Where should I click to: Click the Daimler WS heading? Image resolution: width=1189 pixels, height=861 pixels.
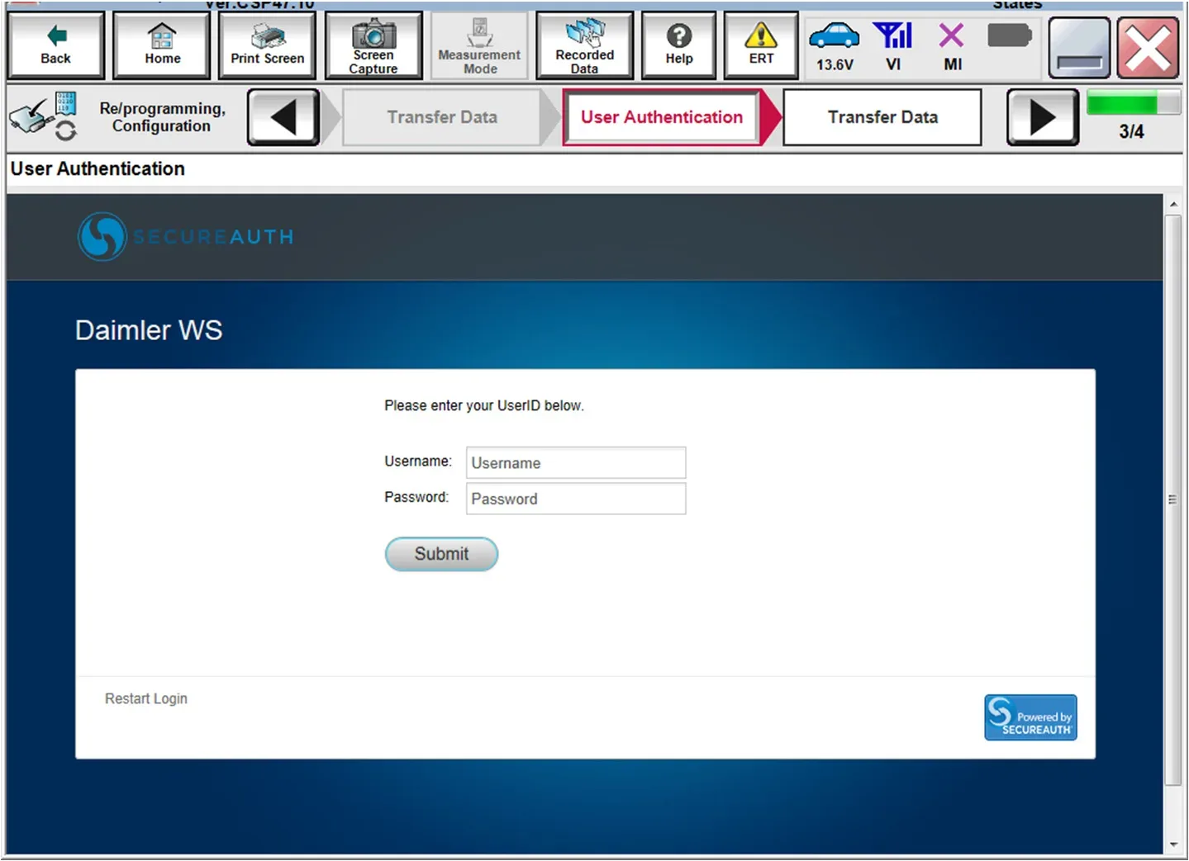149,330
